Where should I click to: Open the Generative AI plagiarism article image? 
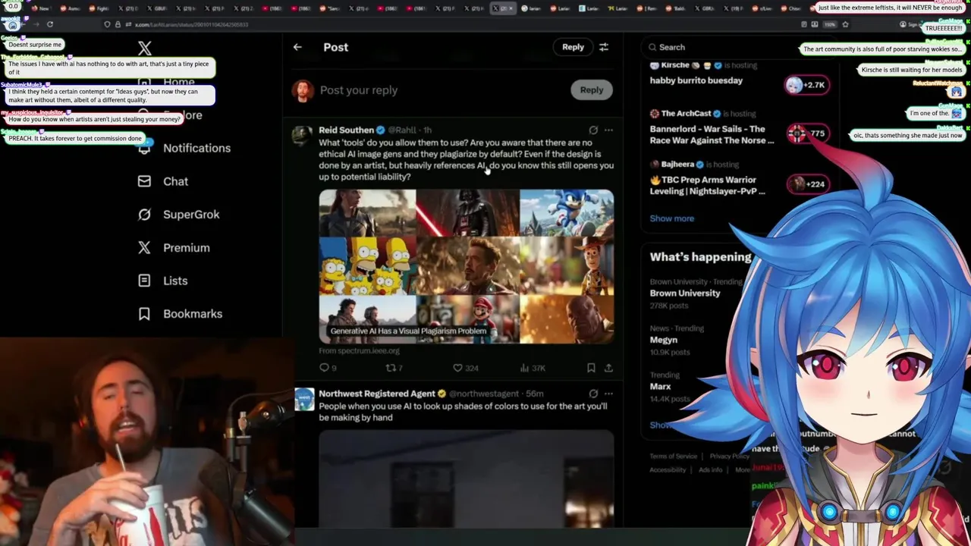click(x=467, y=266)
